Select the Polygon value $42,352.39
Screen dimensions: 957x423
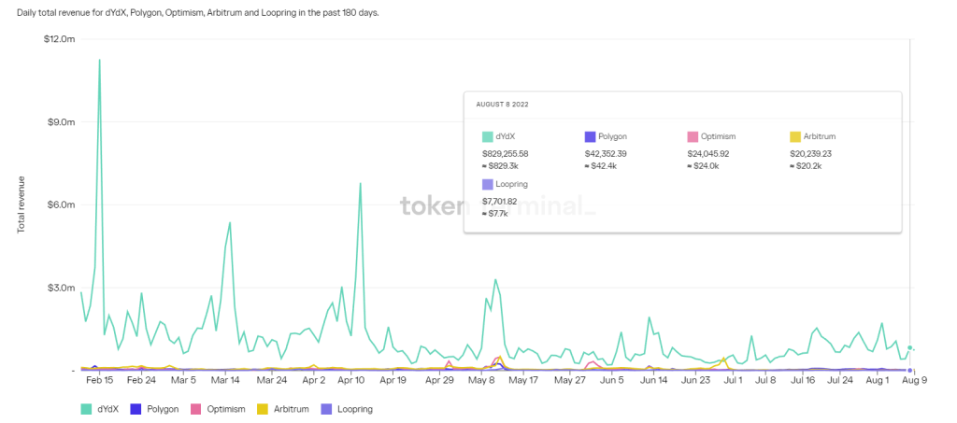606,154
